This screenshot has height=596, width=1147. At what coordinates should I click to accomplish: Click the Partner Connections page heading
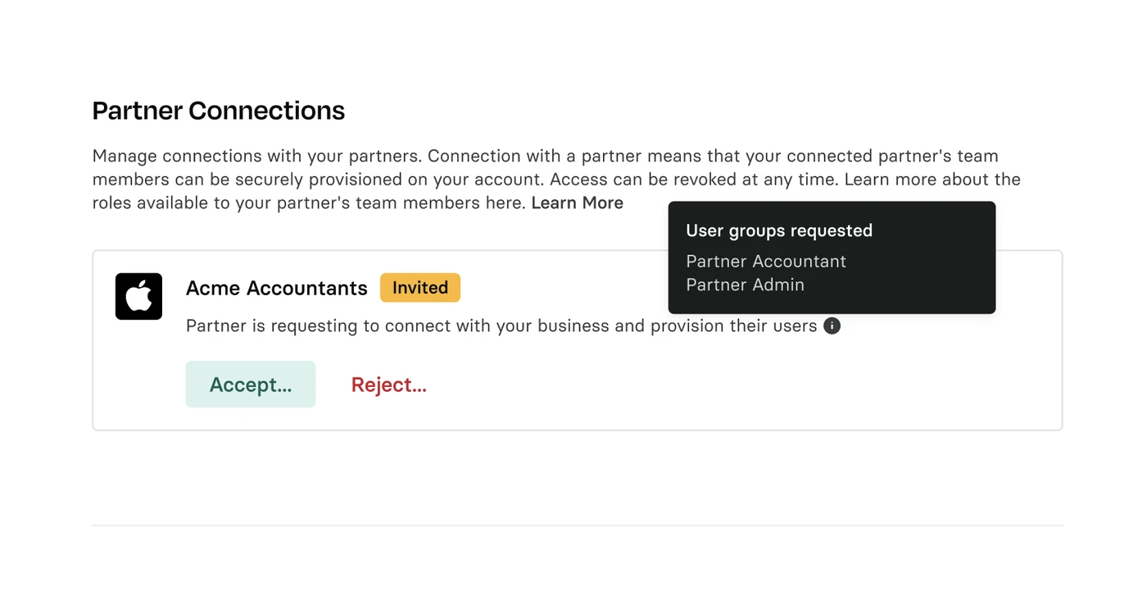click(x=219, y=111)
